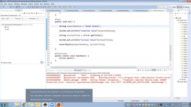Open the Help menu
This screenshot has width=191, height=107.
tap(53, 4)
